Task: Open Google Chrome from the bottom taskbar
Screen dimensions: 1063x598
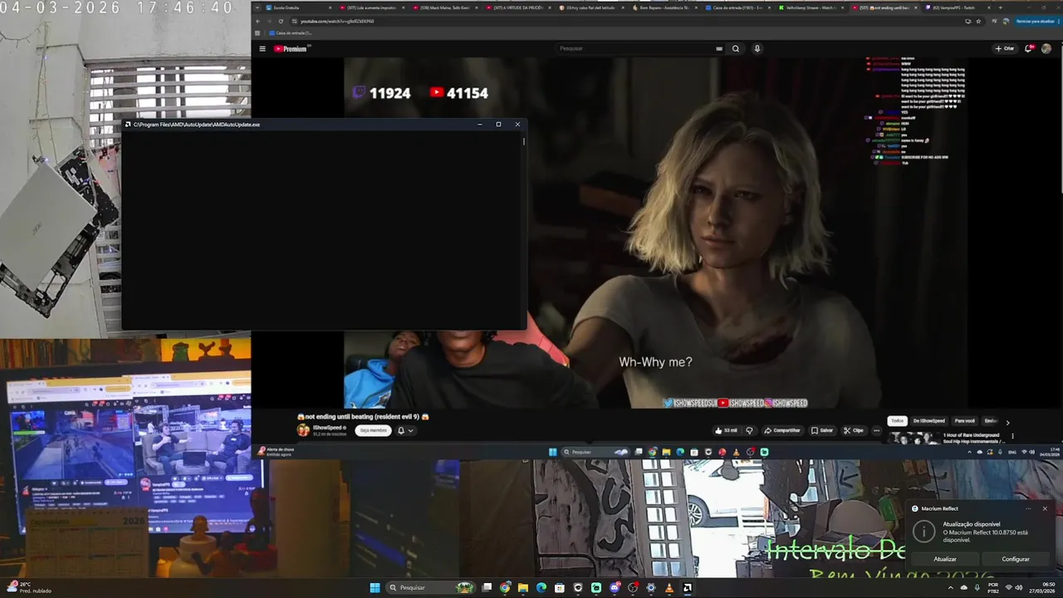Action: [505, 587]
